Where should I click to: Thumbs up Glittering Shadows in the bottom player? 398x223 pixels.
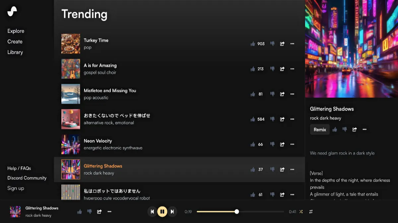(80, 212)
